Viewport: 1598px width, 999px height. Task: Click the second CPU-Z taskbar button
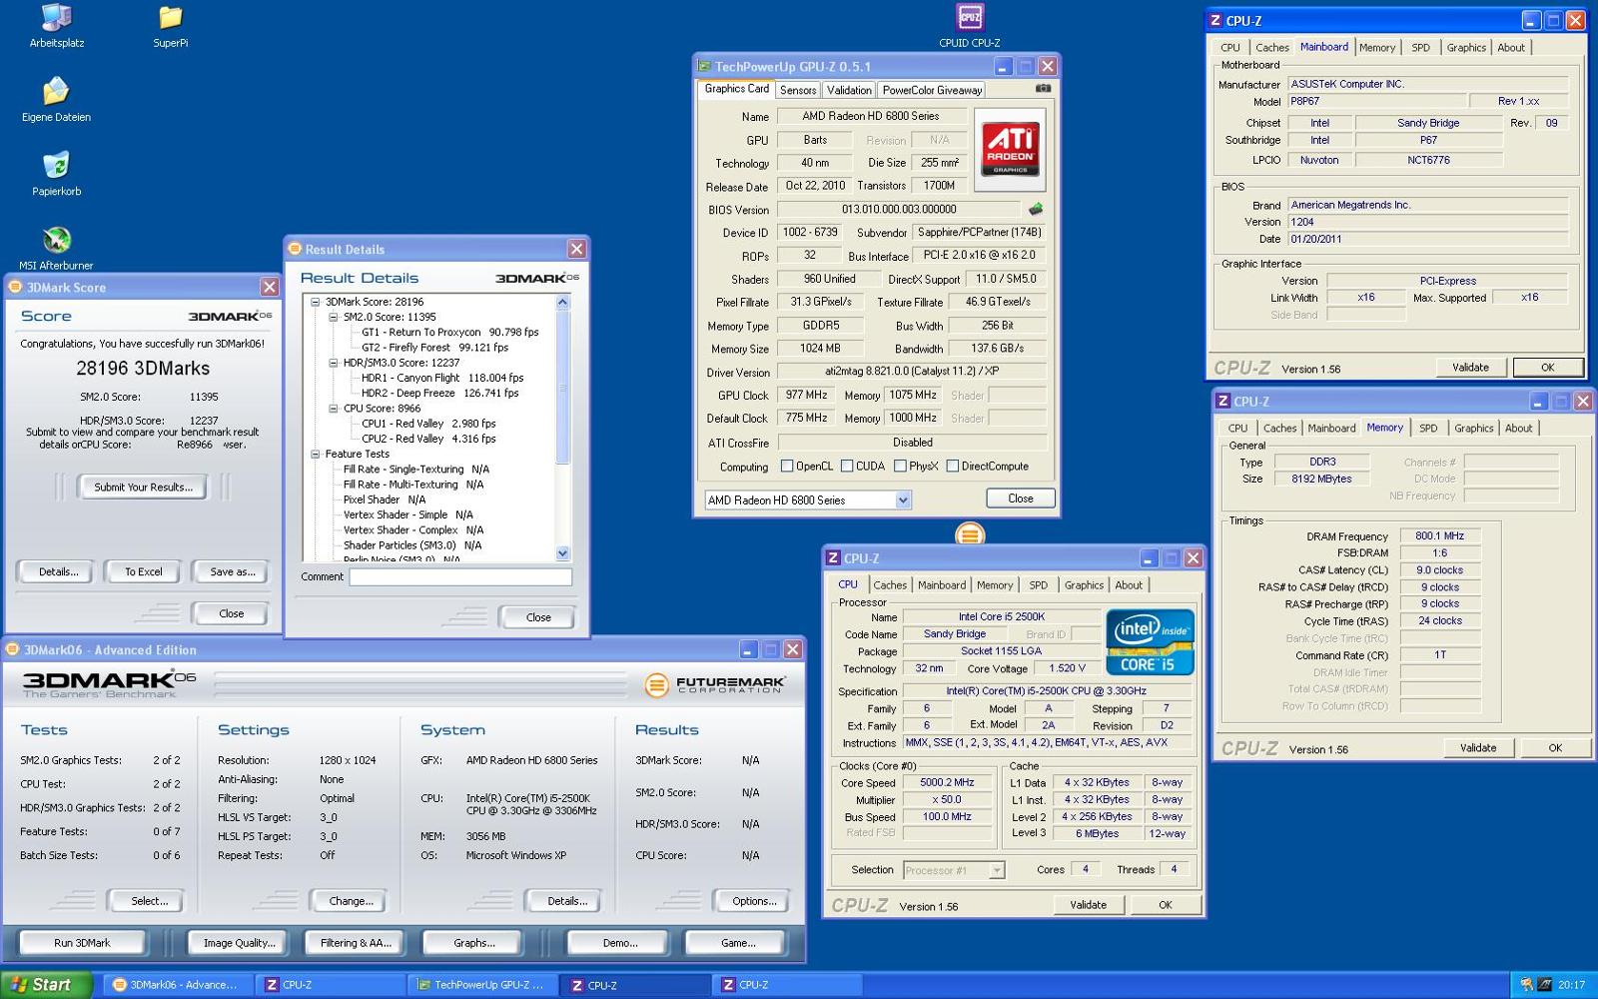635,985
